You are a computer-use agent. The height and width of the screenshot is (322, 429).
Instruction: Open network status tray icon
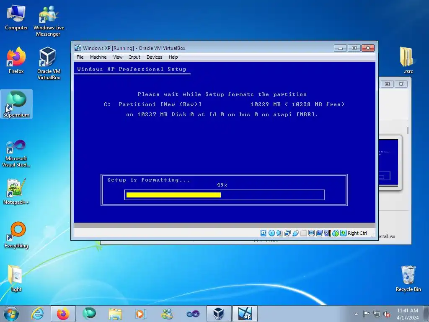(x=377, y=314)
